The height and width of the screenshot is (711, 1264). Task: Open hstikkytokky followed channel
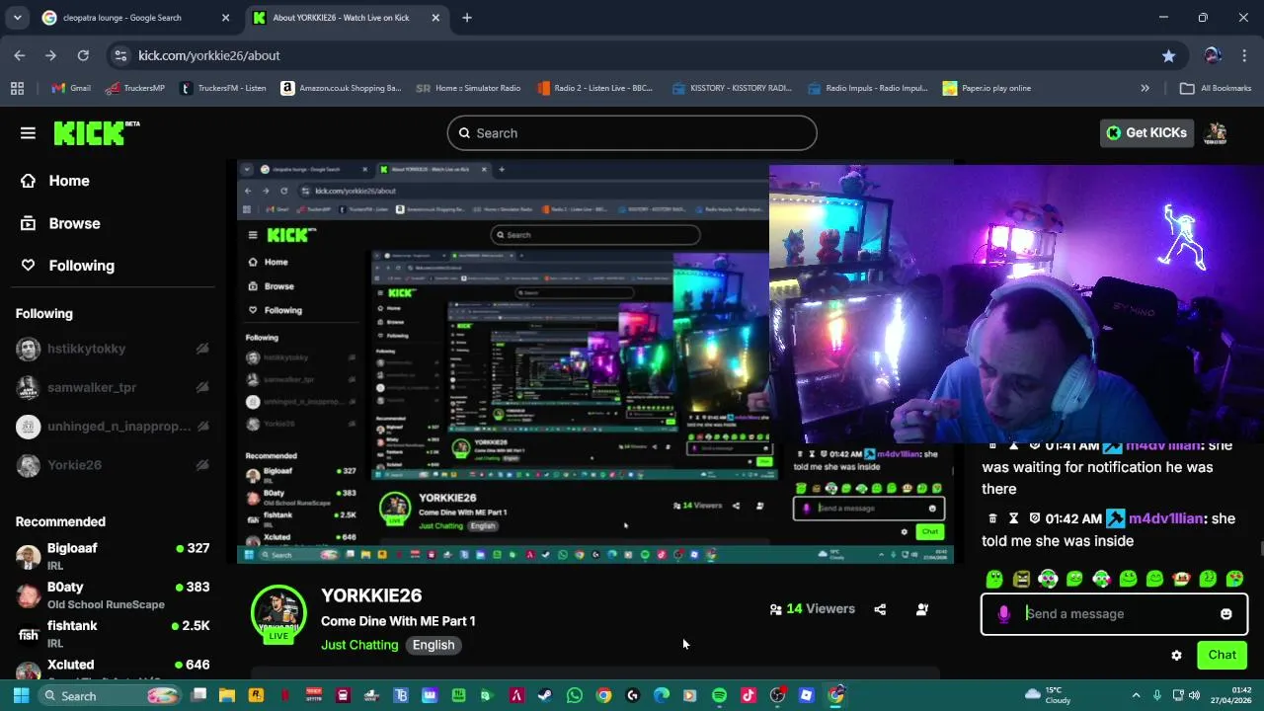86,349
